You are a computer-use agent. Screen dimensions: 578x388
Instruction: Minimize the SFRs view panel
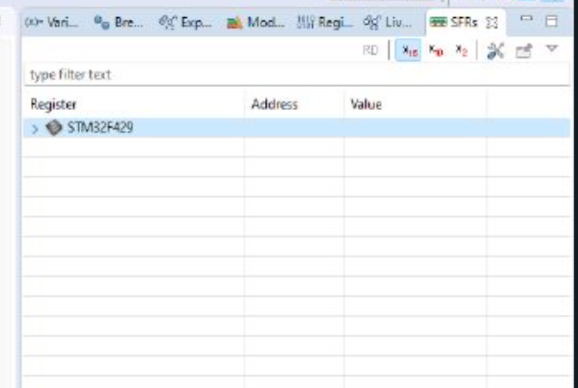tap(526, 19)
